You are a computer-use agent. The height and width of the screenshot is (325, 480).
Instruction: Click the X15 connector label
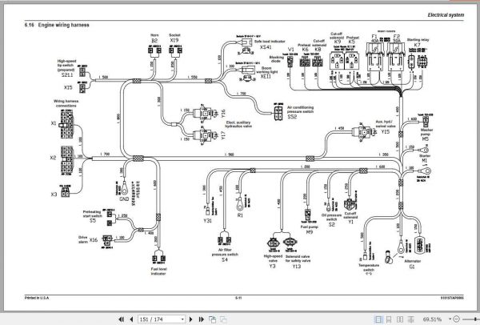click(68, 87)
